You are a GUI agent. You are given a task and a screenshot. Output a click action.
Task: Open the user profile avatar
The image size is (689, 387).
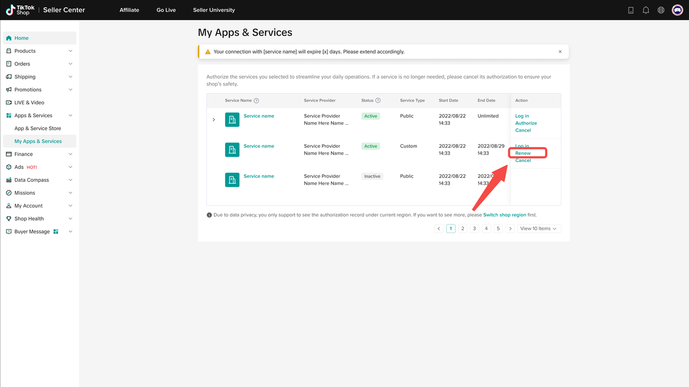point(677,10)
